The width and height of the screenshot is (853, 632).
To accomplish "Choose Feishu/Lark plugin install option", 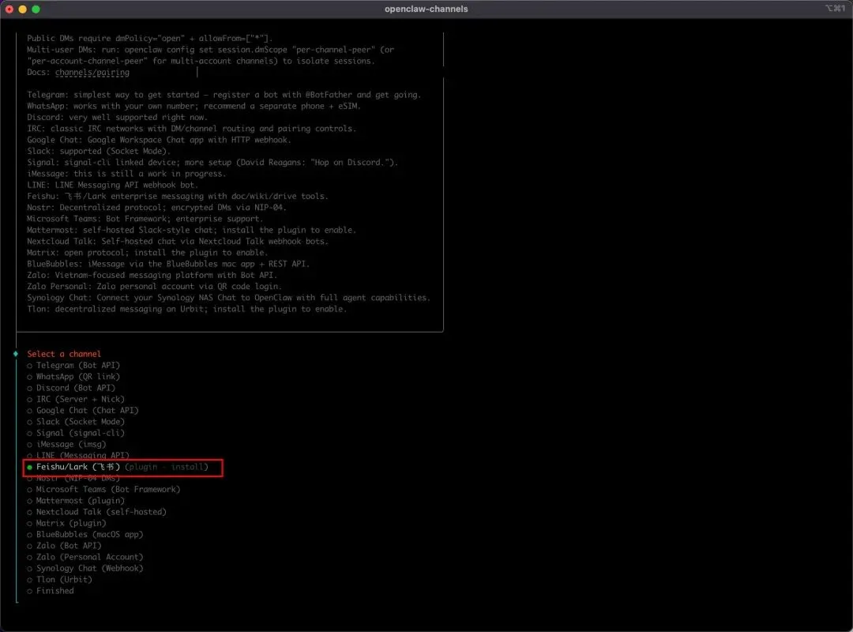I will point(118,467).
